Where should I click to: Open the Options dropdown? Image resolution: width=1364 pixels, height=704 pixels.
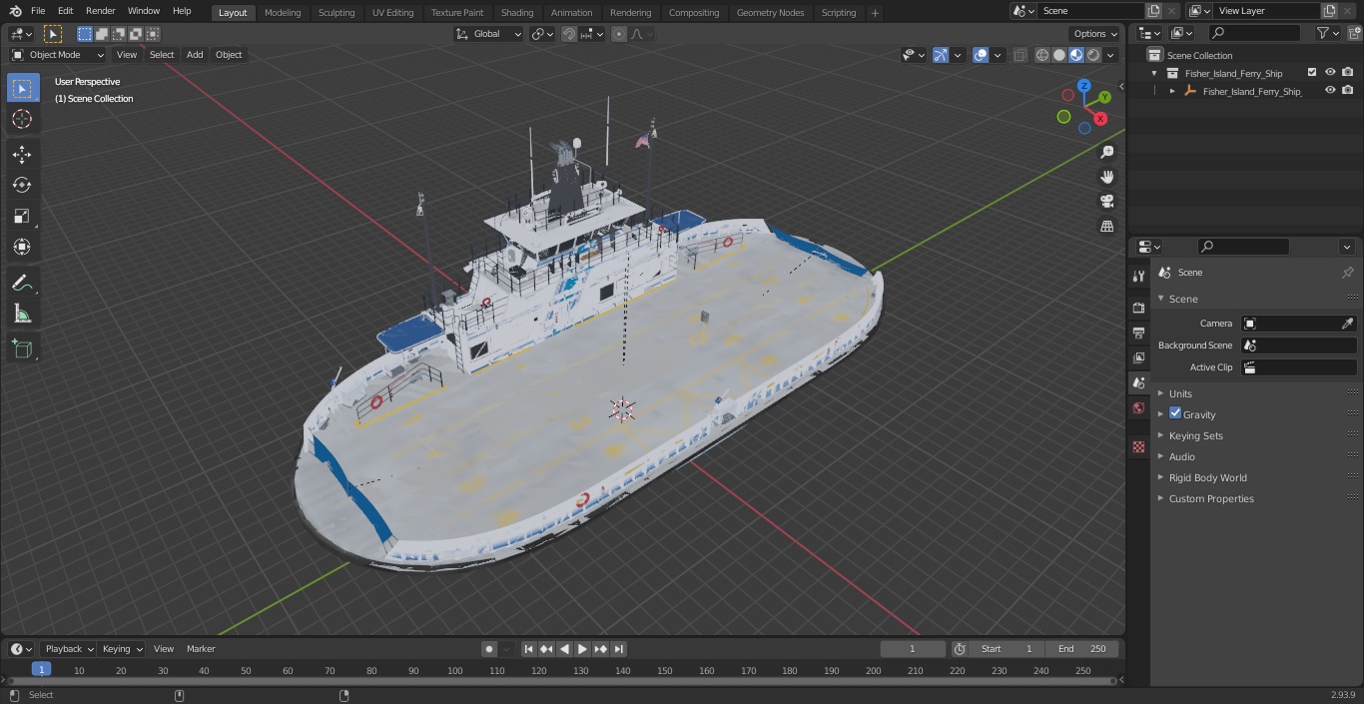click(x=1095, y=34)
